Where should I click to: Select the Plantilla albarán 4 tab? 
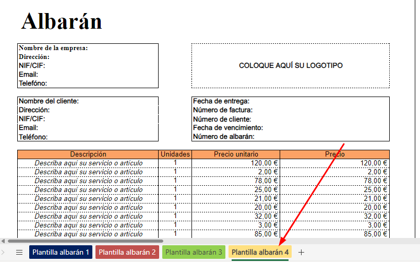point(260,252)
